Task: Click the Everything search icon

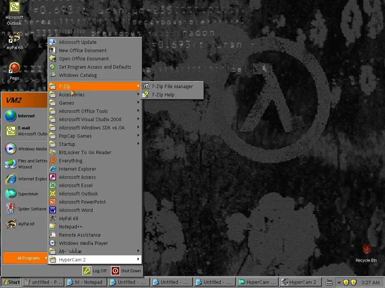Action: 53,160
